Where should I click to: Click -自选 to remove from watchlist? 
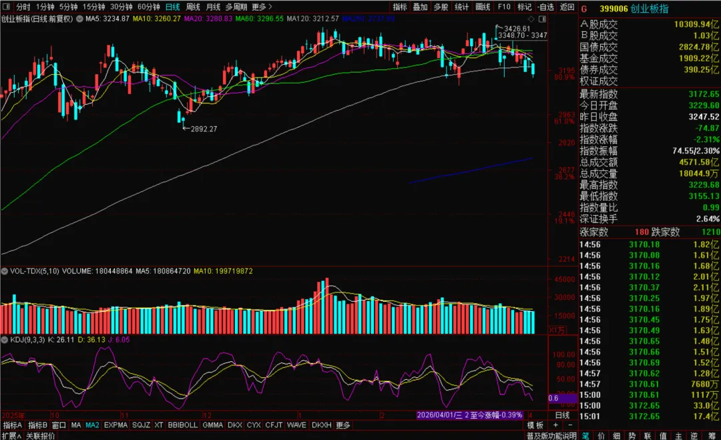pos(546,7)
